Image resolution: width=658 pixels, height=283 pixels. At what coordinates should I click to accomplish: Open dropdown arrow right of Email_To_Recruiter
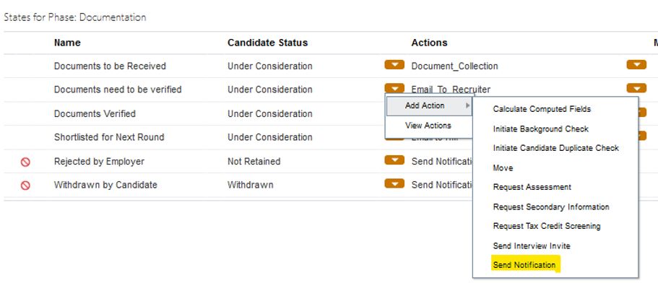636,88
